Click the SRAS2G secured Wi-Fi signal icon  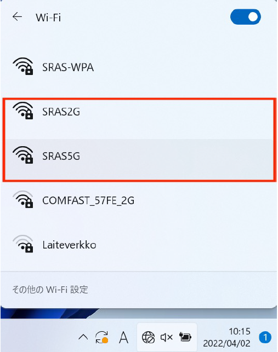[x=23, y=111]
